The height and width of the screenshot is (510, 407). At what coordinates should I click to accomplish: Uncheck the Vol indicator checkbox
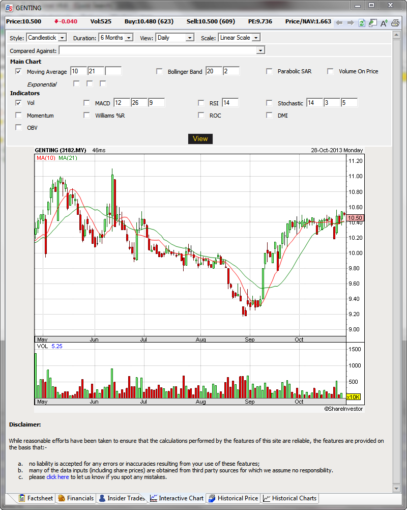(x=18, y=103)
